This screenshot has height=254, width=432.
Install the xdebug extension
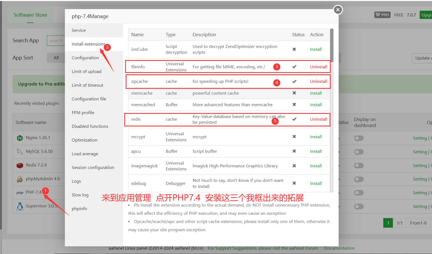pyautogui.click(x=316, y=184)
